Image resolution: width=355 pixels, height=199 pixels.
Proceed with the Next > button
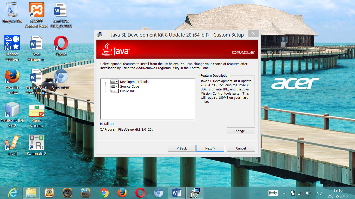[210, 148]
